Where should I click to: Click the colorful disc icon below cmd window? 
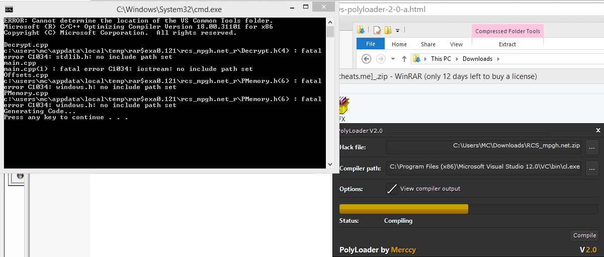tap(20, 176)
